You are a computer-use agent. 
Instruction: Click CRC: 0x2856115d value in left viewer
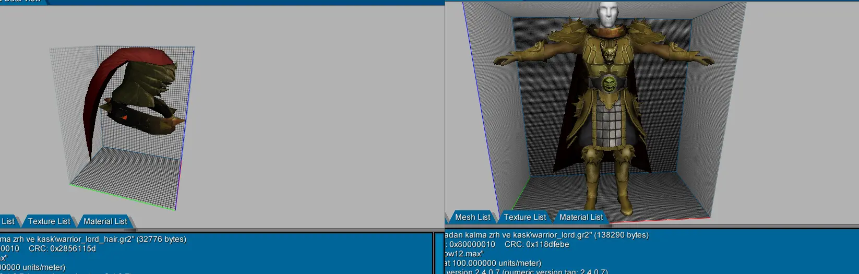pyautogui.click(x=62, y=248)
